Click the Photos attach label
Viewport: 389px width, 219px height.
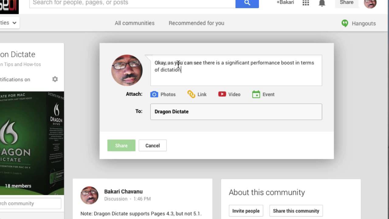click(x=168, y=94)
